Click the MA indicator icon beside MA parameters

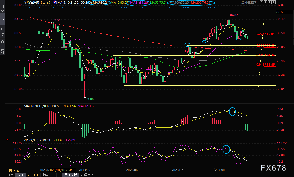click(55, 2)
